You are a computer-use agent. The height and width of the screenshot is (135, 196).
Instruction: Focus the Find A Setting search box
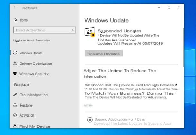click(45, 30)
